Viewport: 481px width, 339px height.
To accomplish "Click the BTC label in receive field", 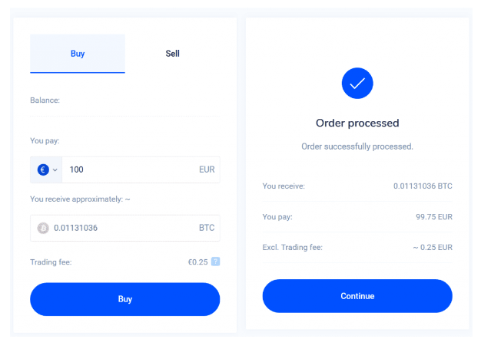I will tap(207, 228).
